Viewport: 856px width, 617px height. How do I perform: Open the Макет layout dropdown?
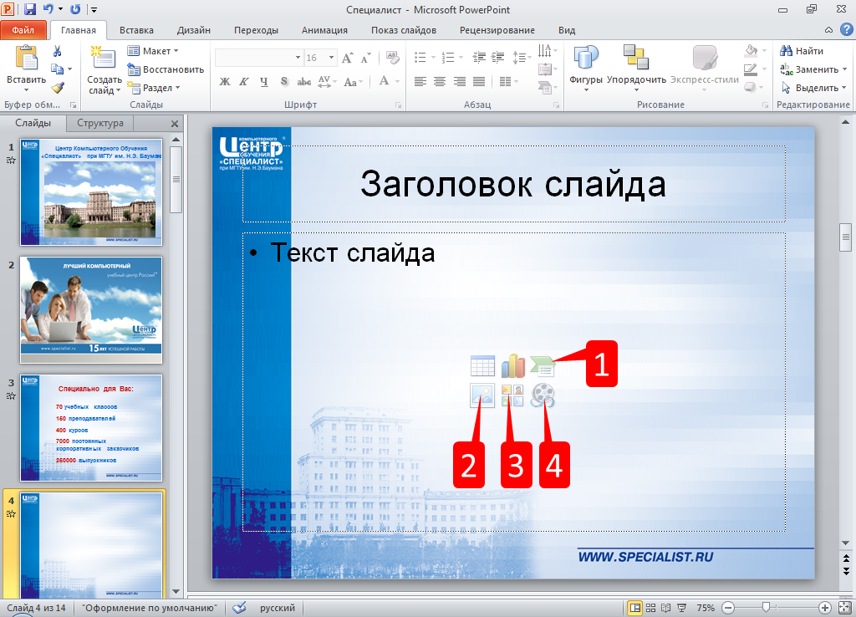pyautogui.click(x=154, y=51)
